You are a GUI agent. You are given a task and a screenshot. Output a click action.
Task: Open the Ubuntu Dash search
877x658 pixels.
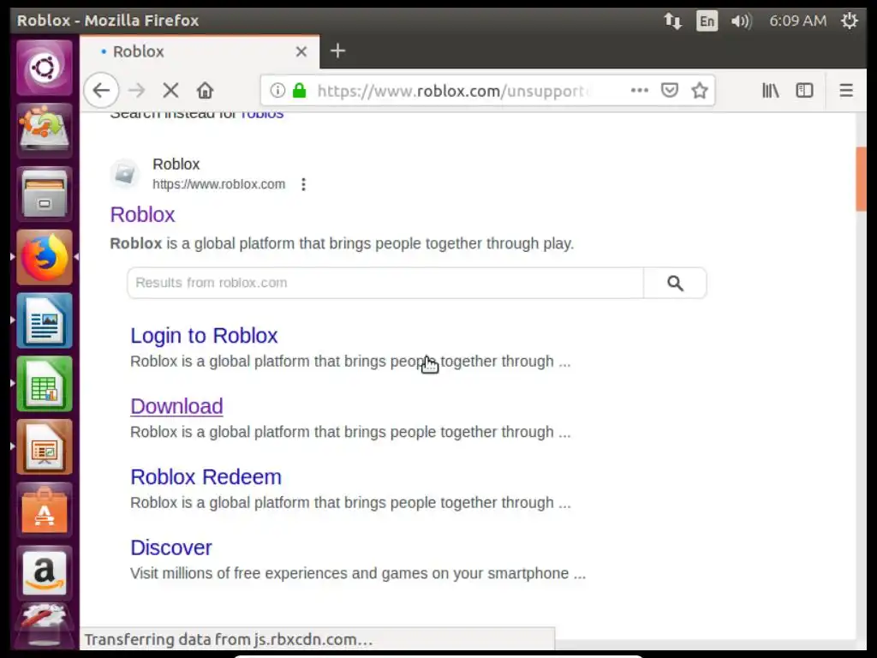pos(45,68)
